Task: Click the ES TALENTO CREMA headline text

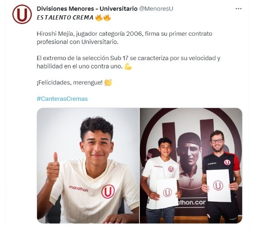Action: [65, 17]
